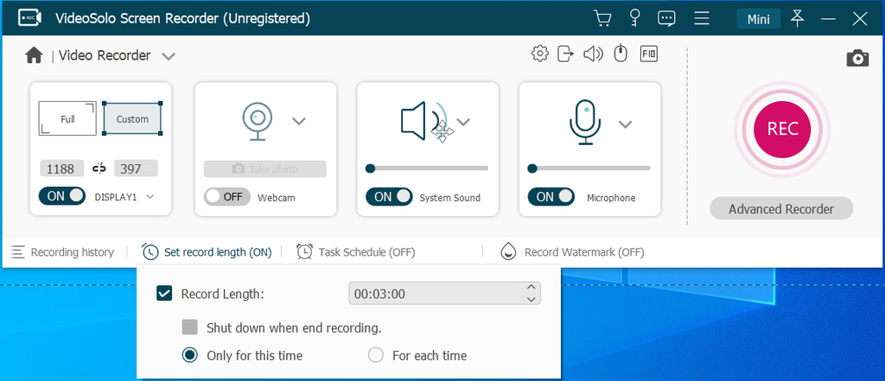The width and height of the screenshot is (885, 381).
Task: Click the microphone icon in Microphone card
Action: click(x=586, y=123)
